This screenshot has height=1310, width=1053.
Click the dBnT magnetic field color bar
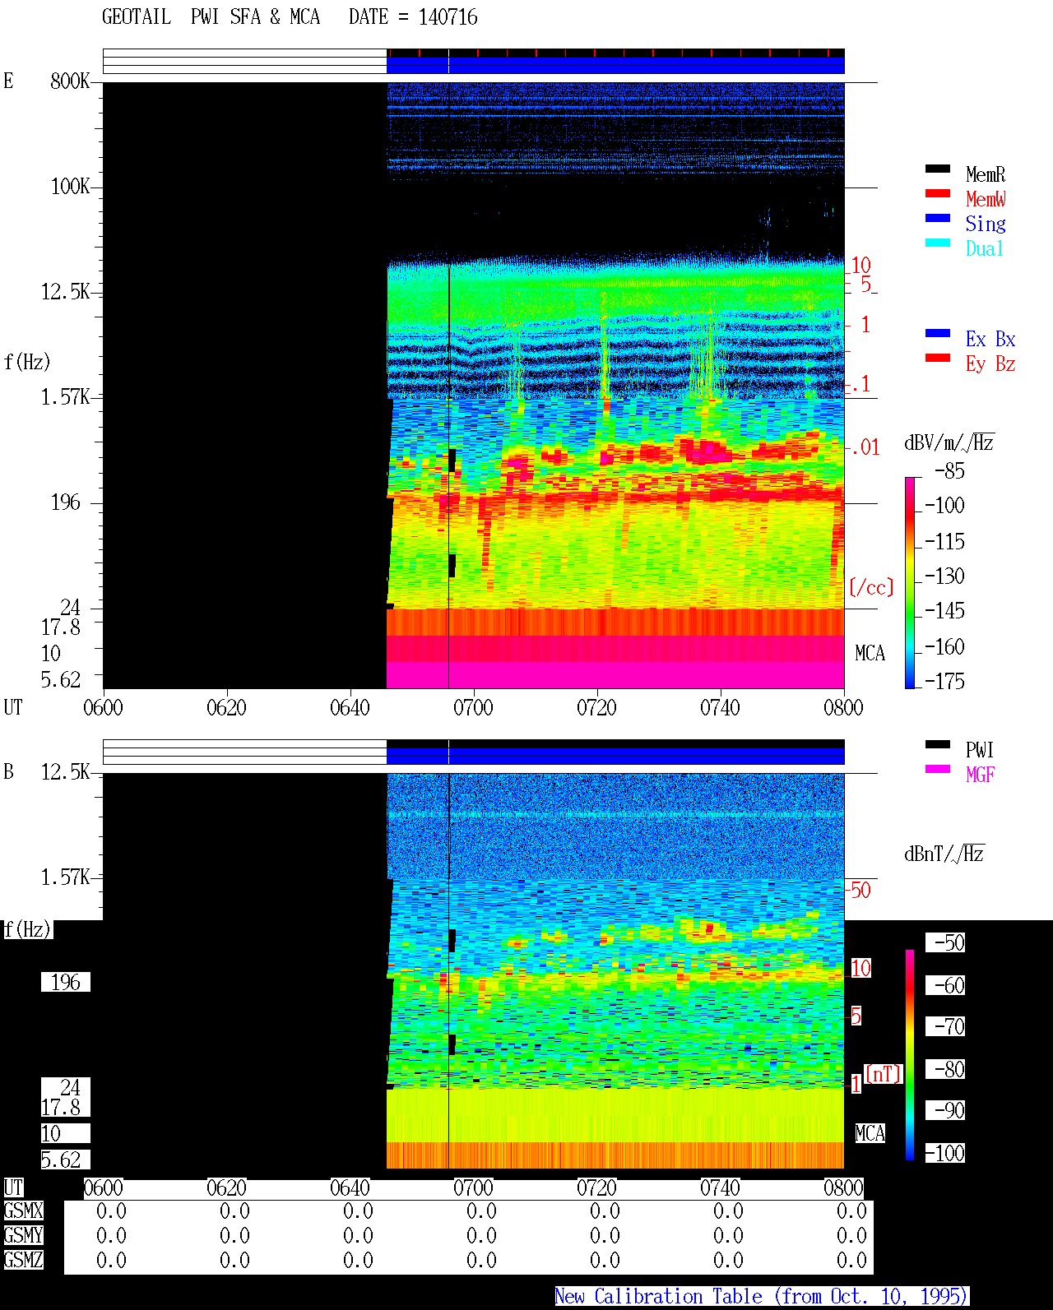pyautogui.click(x=910, y=1055)
